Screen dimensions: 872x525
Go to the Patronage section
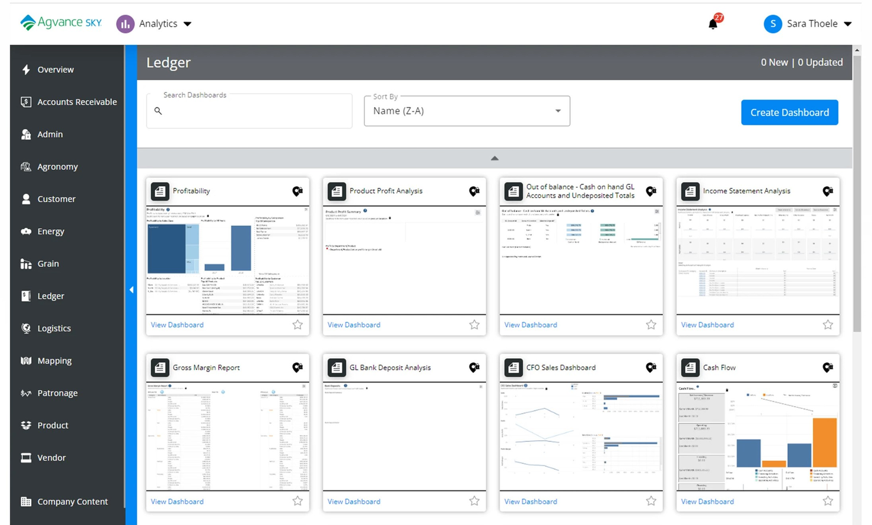pyautogui.click(x=57, y=393)
